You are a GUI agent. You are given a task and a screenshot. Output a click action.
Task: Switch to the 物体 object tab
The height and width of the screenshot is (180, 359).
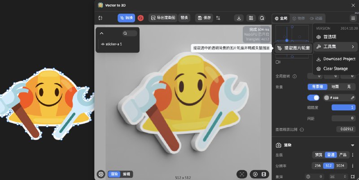coord(298,18)
